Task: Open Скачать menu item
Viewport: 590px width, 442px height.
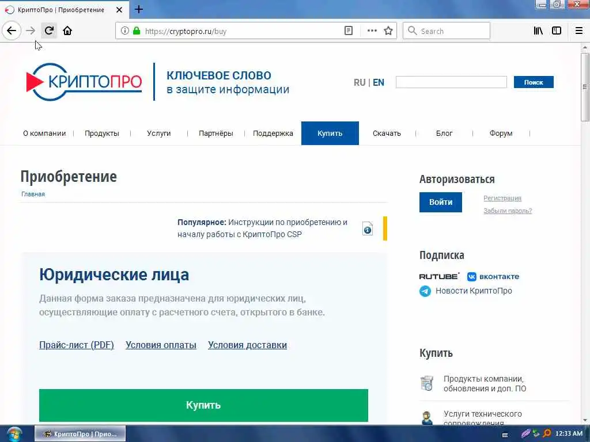Action: click(x=387, y=134)
